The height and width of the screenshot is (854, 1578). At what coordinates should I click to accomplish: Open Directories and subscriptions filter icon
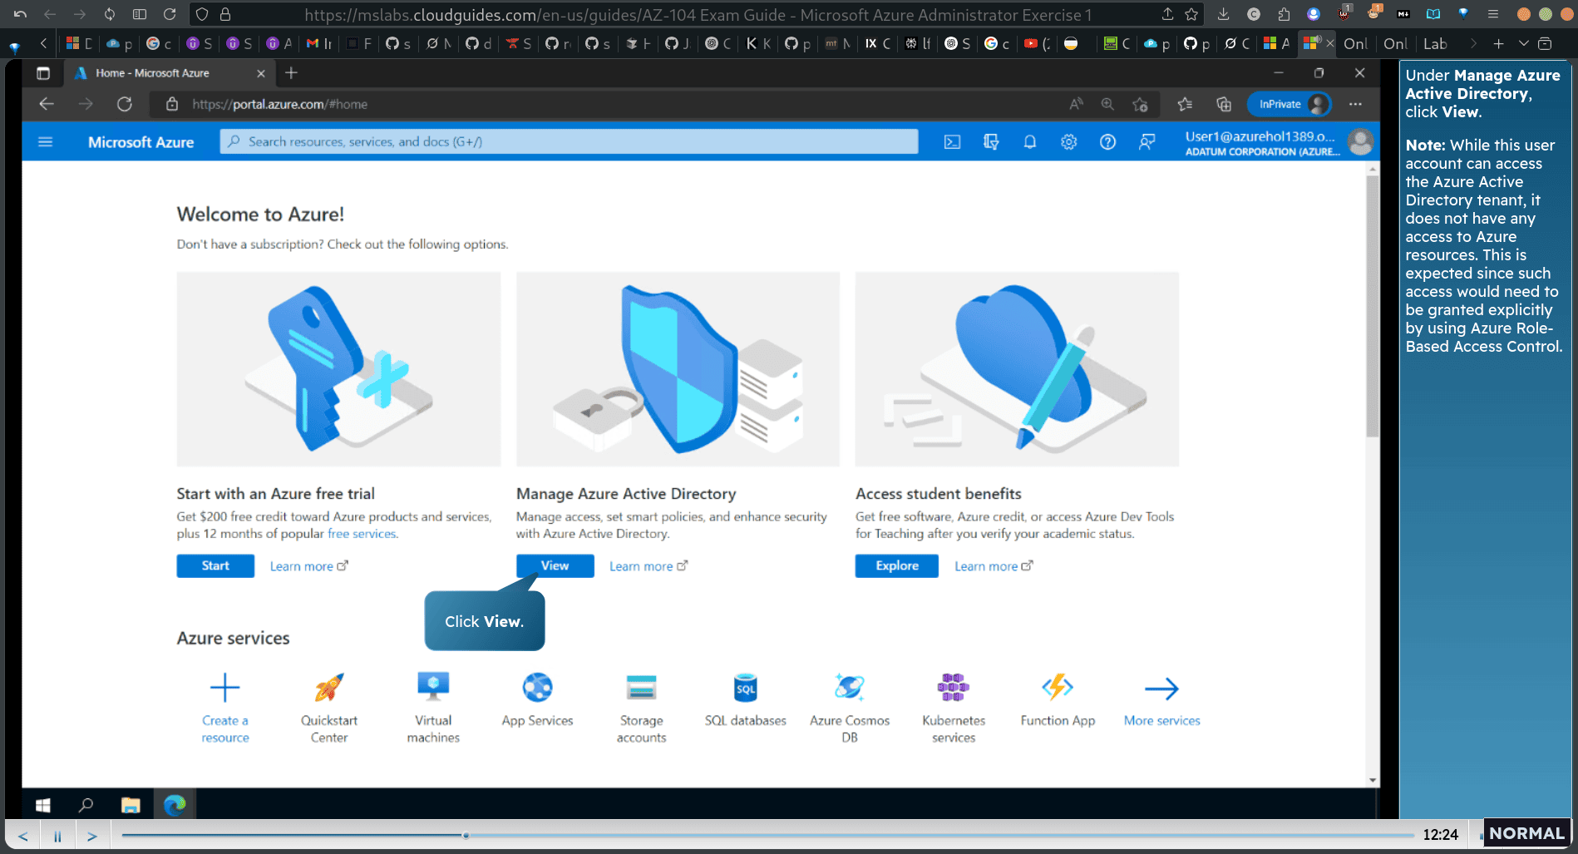991,142
